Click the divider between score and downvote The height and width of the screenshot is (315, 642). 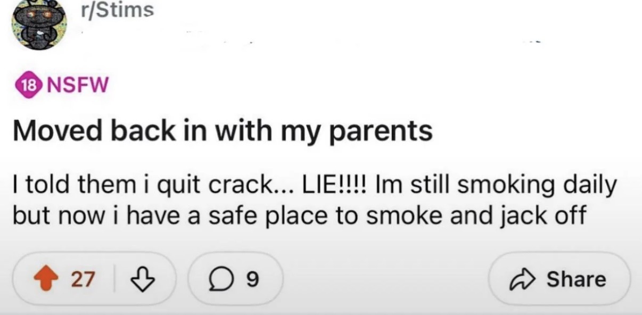click(114, 279)
